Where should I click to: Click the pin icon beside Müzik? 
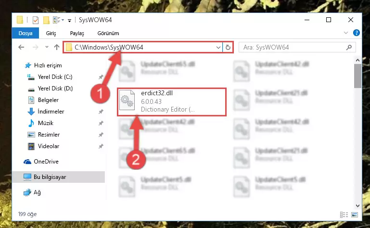101,123
